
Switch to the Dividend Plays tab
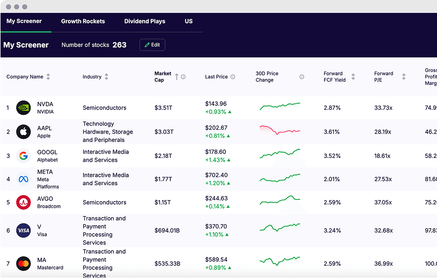[145, 21]
